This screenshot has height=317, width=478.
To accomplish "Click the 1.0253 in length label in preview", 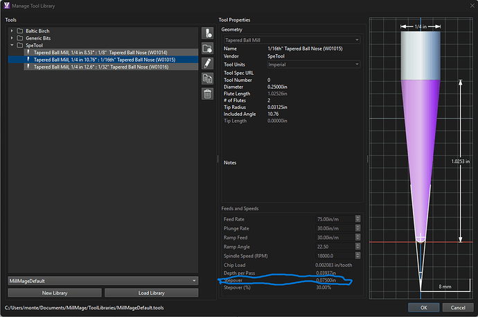I will click(460, 161).
